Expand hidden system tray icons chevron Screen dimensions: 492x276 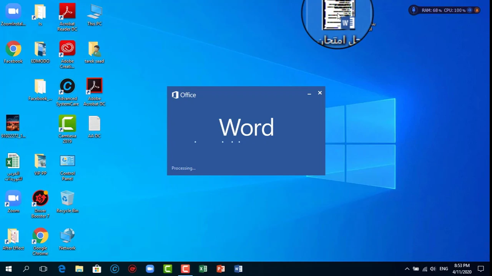(407, 269)
